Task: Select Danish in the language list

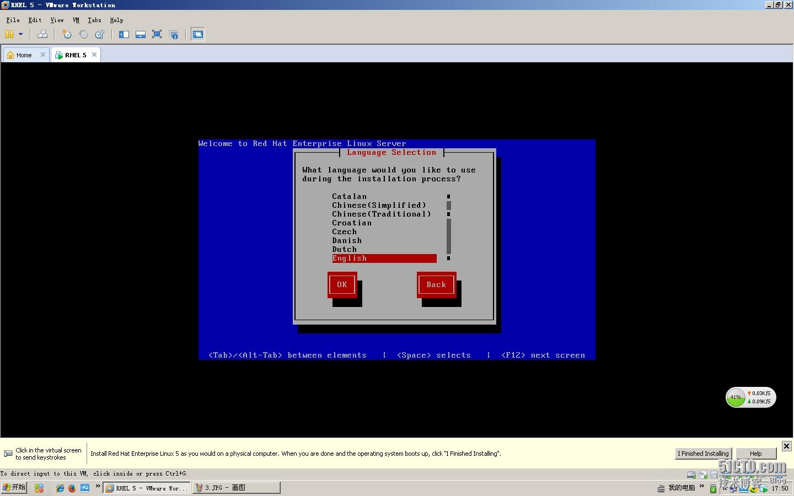Action: (384, 240)
